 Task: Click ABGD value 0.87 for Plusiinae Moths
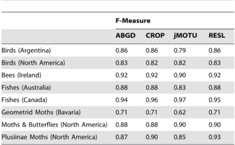121,137
